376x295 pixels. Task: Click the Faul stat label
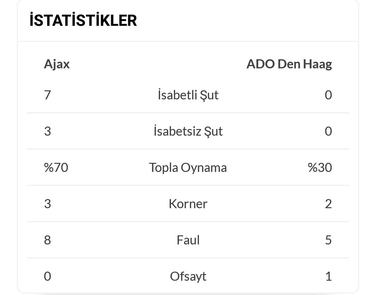(188, 240)
